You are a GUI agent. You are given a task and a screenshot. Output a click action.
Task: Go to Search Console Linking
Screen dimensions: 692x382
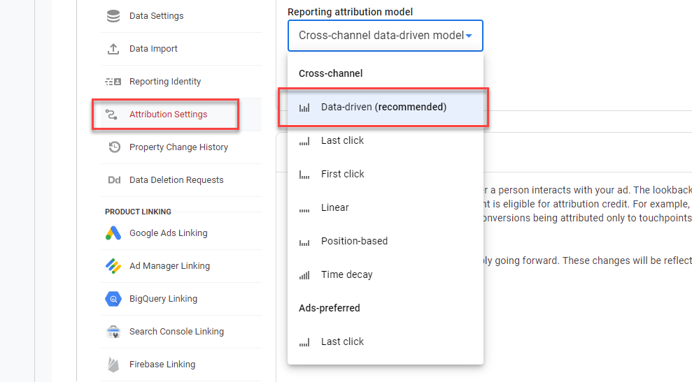[176, 332]
